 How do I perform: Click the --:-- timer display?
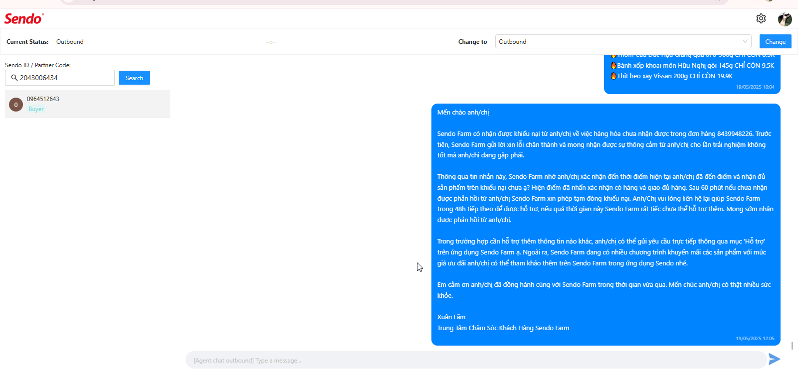(x=271, y=42)
